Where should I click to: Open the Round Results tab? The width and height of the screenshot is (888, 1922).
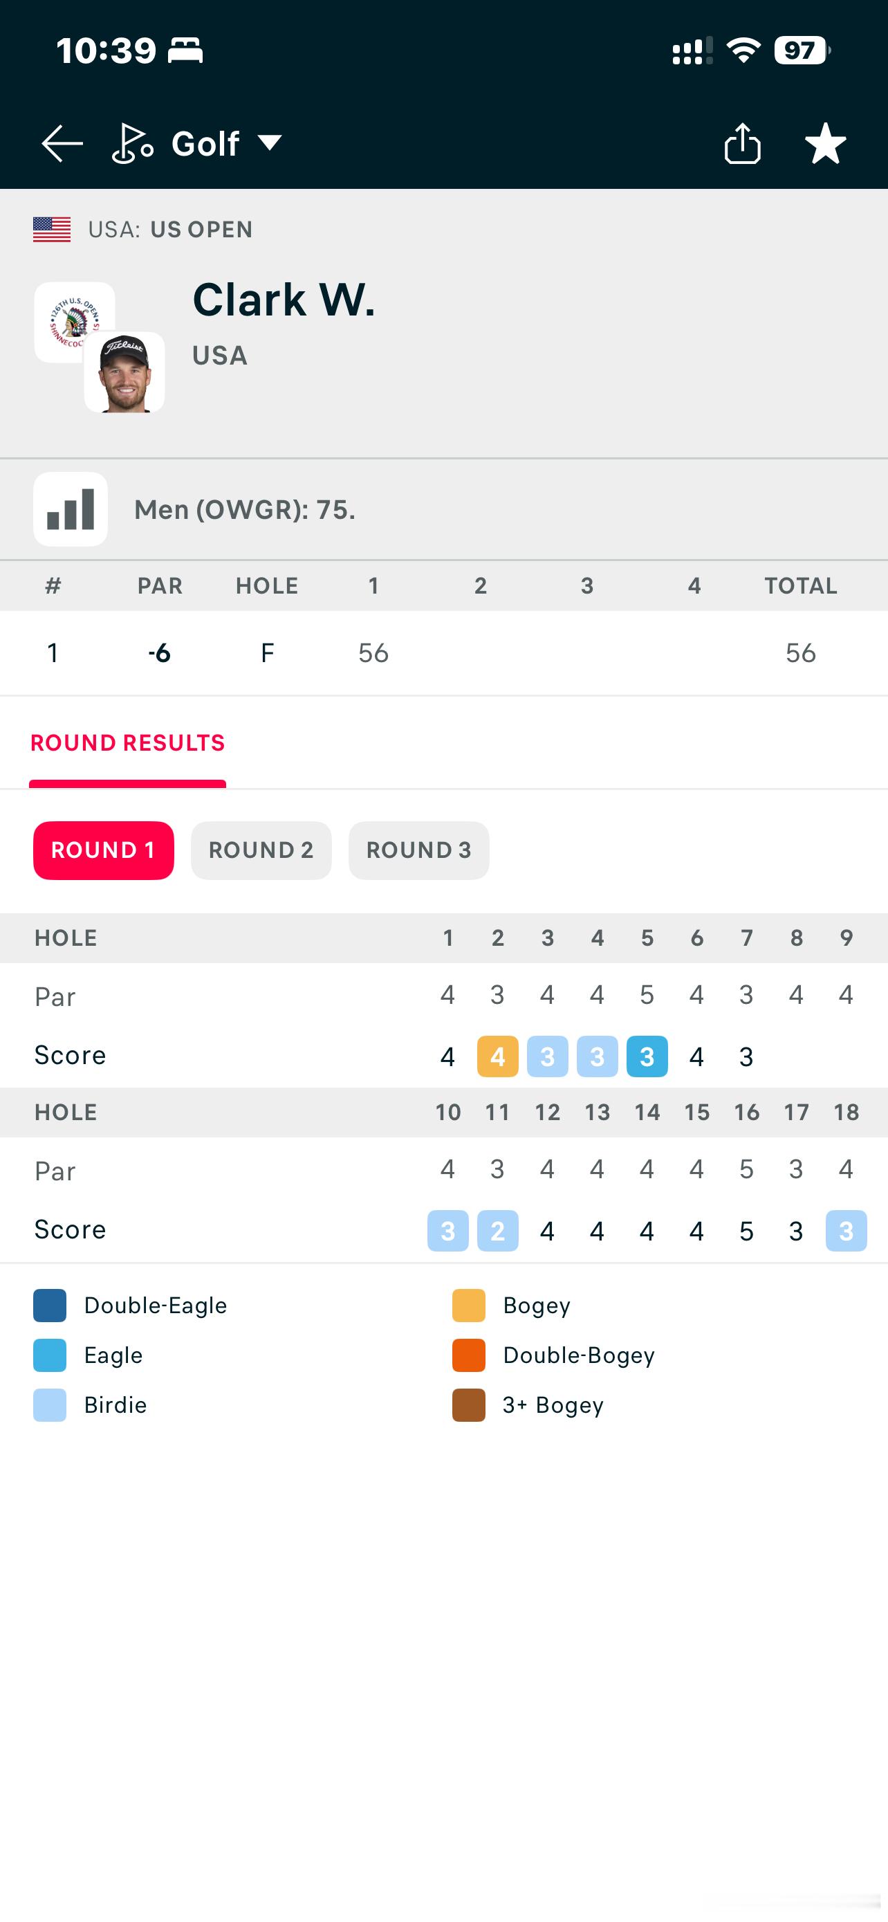(x=127, y=743)
